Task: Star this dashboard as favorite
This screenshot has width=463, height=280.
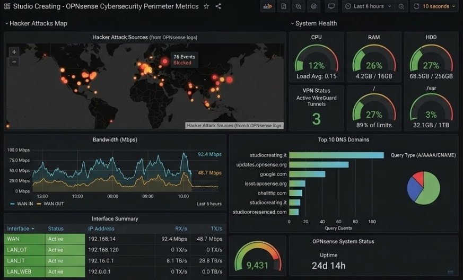Action: pos(206,6)
